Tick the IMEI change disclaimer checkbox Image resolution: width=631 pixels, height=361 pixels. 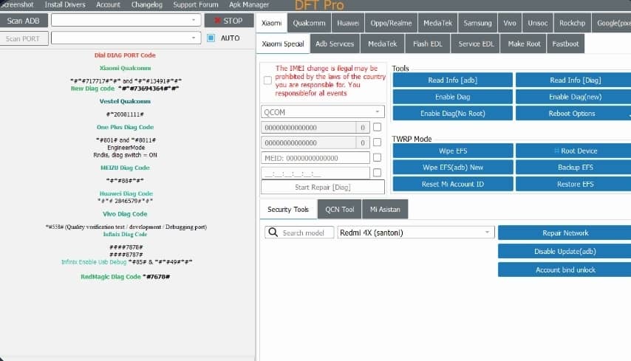267,80
